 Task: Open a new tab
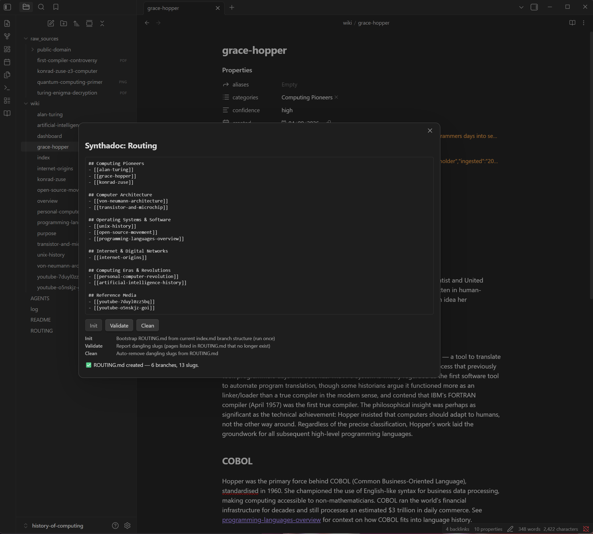click(x=232, y=7)
